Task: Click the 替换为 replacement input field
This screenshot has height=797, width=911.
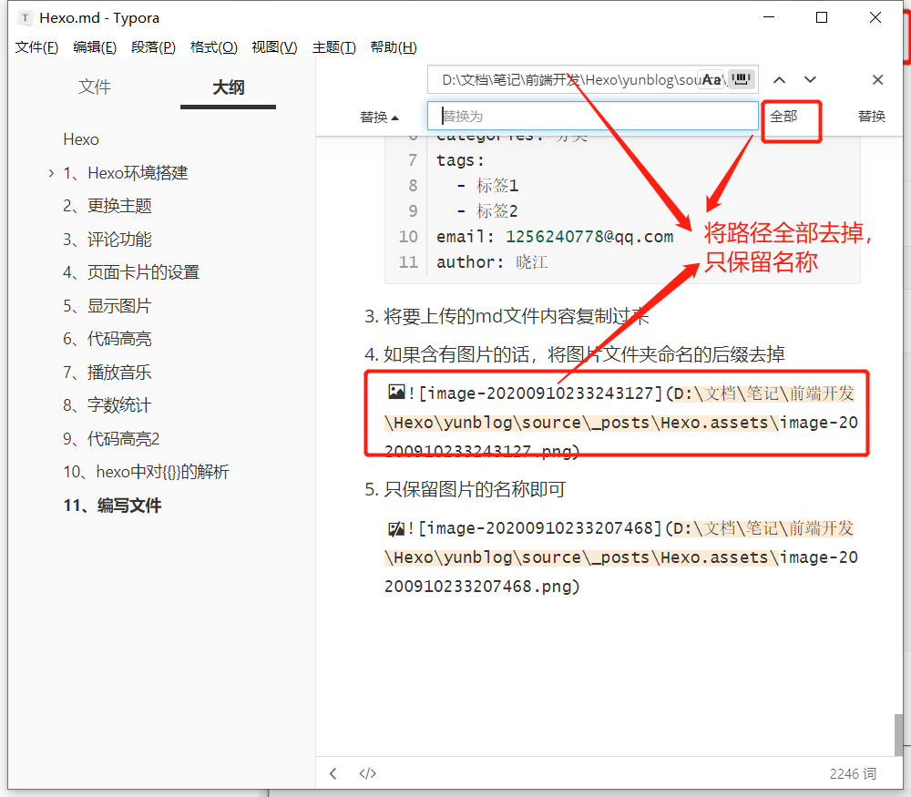Action: tap(592, 116)
